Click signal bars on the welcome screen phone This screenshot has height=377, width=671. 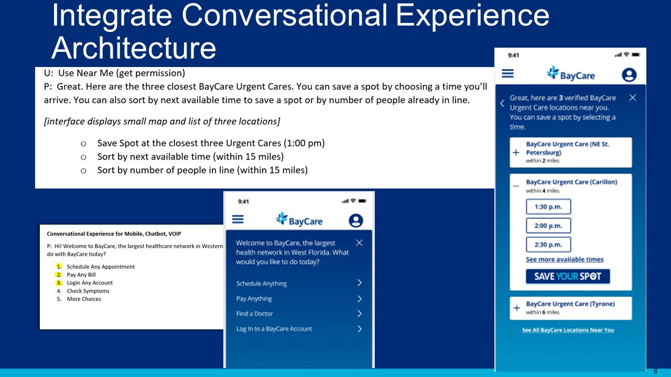click(x=345, y=201)
